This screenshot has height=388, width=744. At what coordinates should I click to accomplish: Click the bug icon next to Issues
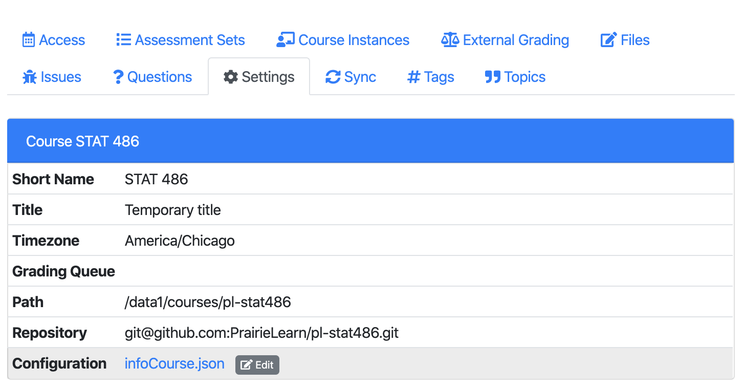pos(29,76)
